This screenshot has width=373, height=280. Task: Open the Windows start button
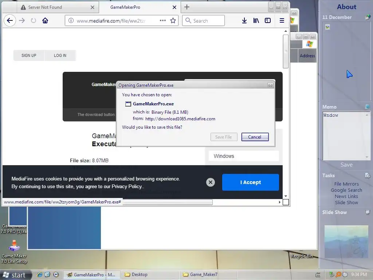[x=16, y=275]
